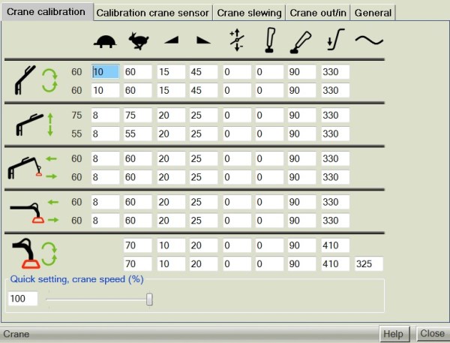Click the rising ramp acceleration icon
The width and height of the screenshot is (450, 343).
coord(172,42)
